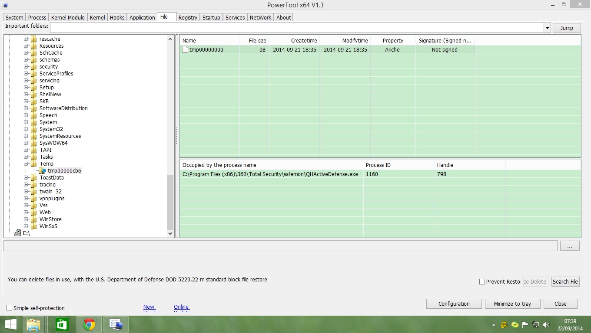
Task: Click the WinSxS folder icon
Action: coord(34,226)
